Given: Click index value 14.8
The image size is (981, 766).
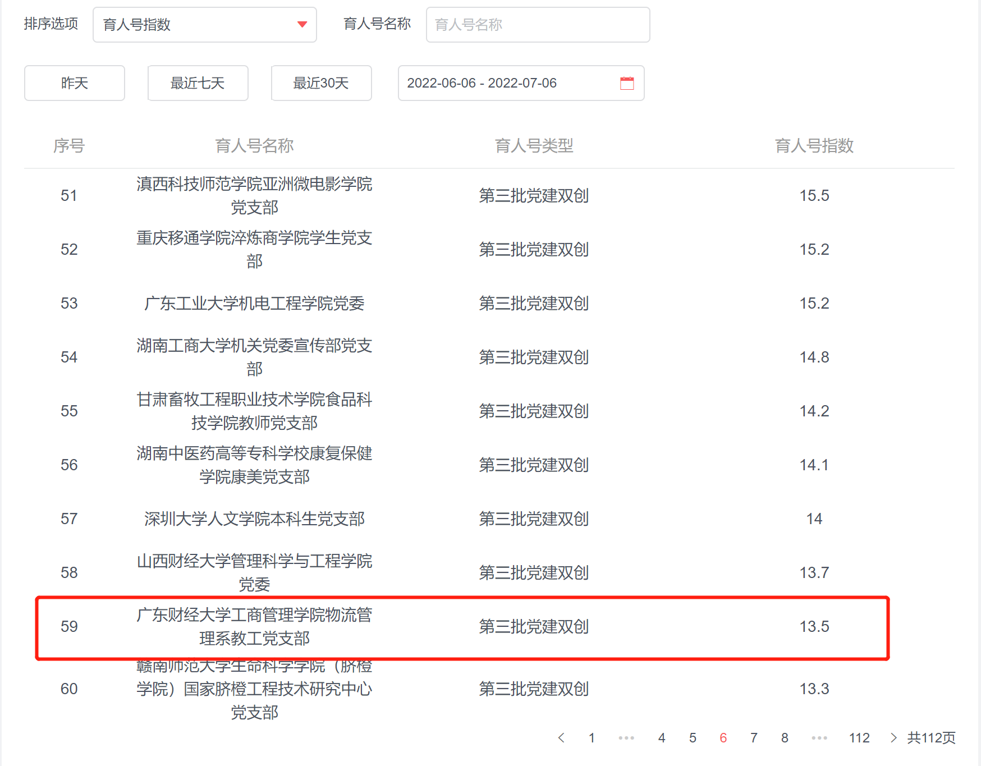Looking at the screenshot, I should (814, 357).
